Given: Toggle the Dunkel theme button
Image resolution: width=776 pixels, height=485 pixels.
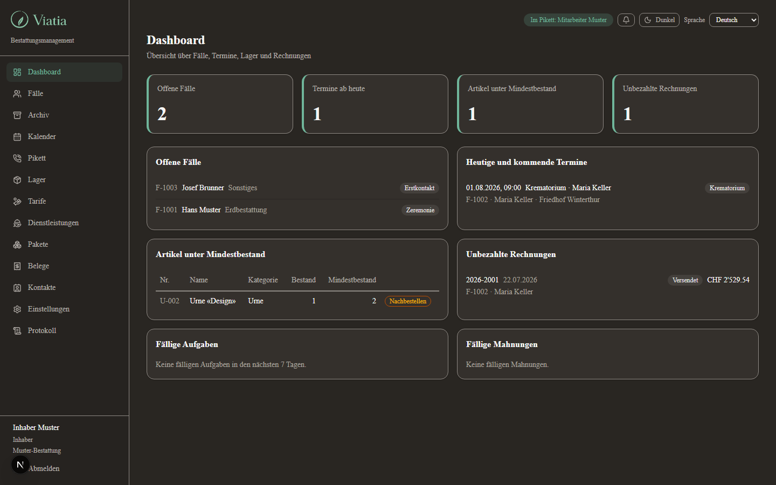Looking at the screenshot, I should point(659,20).
